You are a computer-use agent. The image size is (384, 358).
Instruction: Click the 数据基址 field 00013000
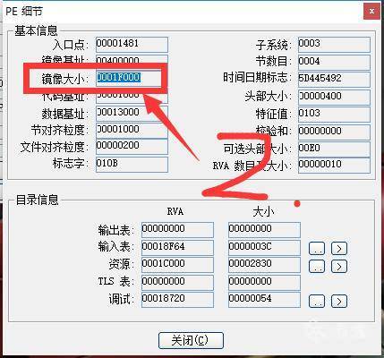point(132,113)
